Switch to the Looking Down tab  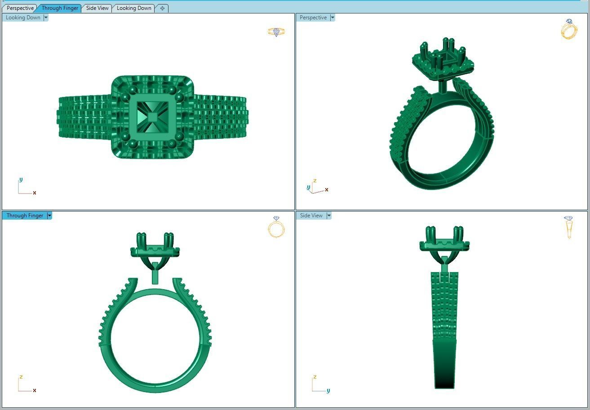134,8
